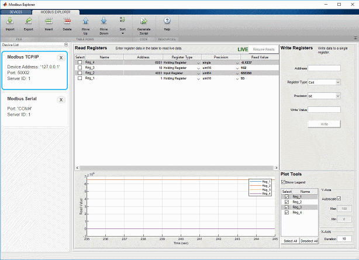Screen dimensions: 359x260
Task: Click the X-Axis Duration field
Action: pyautogui.click(x=344, y=239)
